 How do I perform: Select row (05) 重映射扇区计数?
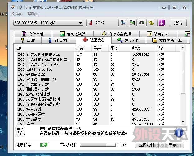click(x=98, y=69)
